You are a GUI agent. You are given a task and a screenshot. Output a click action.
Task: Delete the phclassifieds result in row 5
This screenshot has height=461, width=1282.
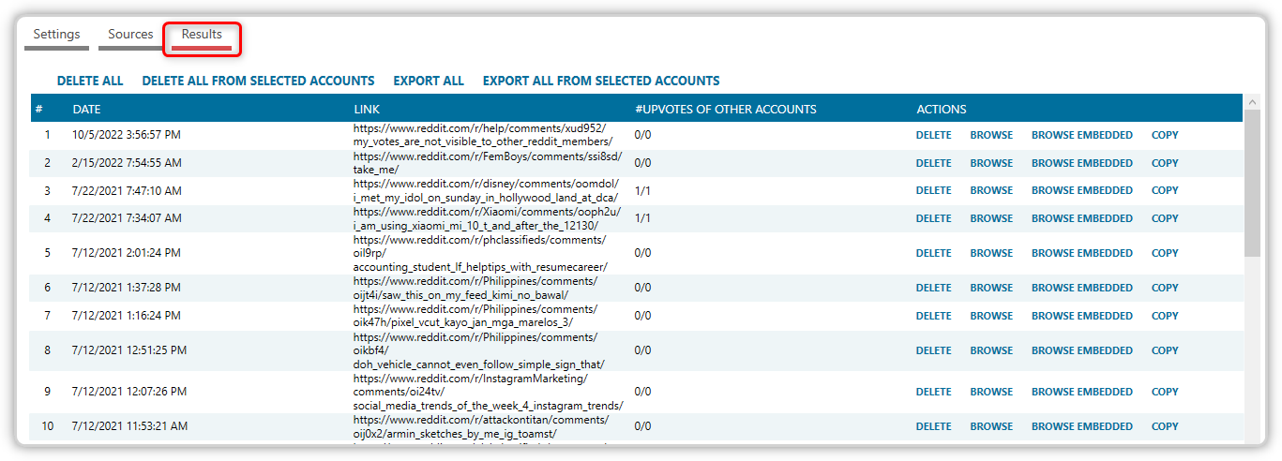point(933,253)
